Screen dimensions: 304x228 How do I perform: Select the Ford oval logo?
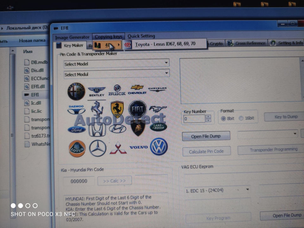77,130
